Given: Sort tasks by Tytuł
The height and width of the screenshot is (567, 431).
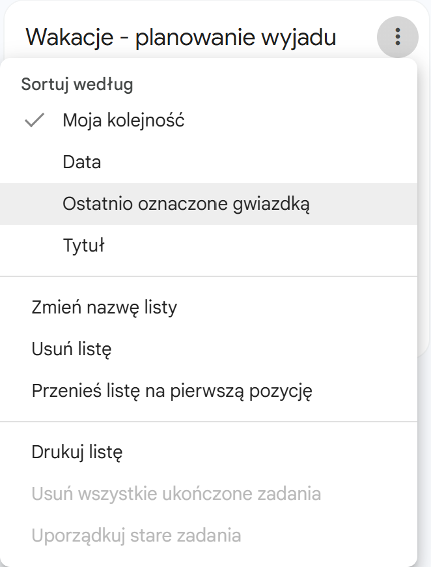Looking at the screenshot, I should tap(84, 246).
